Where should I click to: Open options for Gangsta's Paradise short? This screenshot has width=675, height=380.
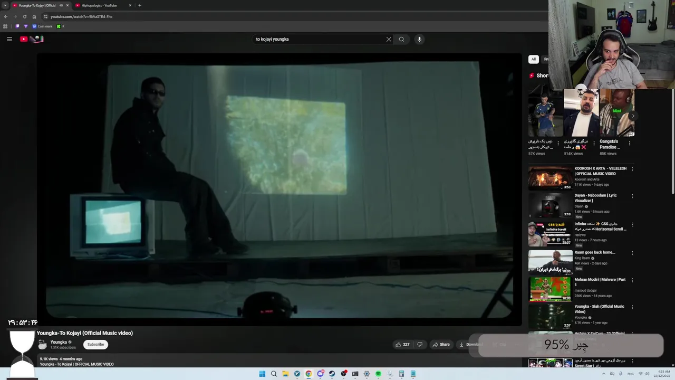(x=629, y=143)
